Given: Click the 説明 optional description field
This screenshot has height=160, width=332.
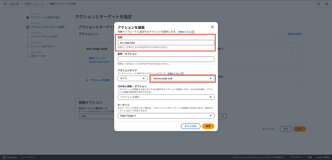Looking at the screenshot, I should pos(166,59).
